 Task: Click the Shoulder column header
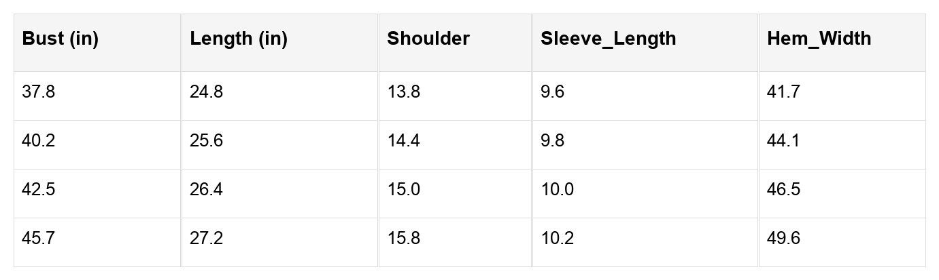pos(428,39)
